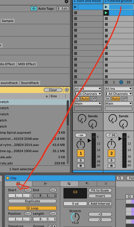
Task: Arm track 2 with its record arm button
Action: tap(112, 166)
